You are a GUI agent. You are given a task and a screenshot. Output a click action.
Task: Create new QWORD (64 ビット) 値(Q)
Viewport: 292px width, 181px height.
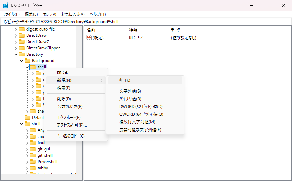[x=145, y=114]
